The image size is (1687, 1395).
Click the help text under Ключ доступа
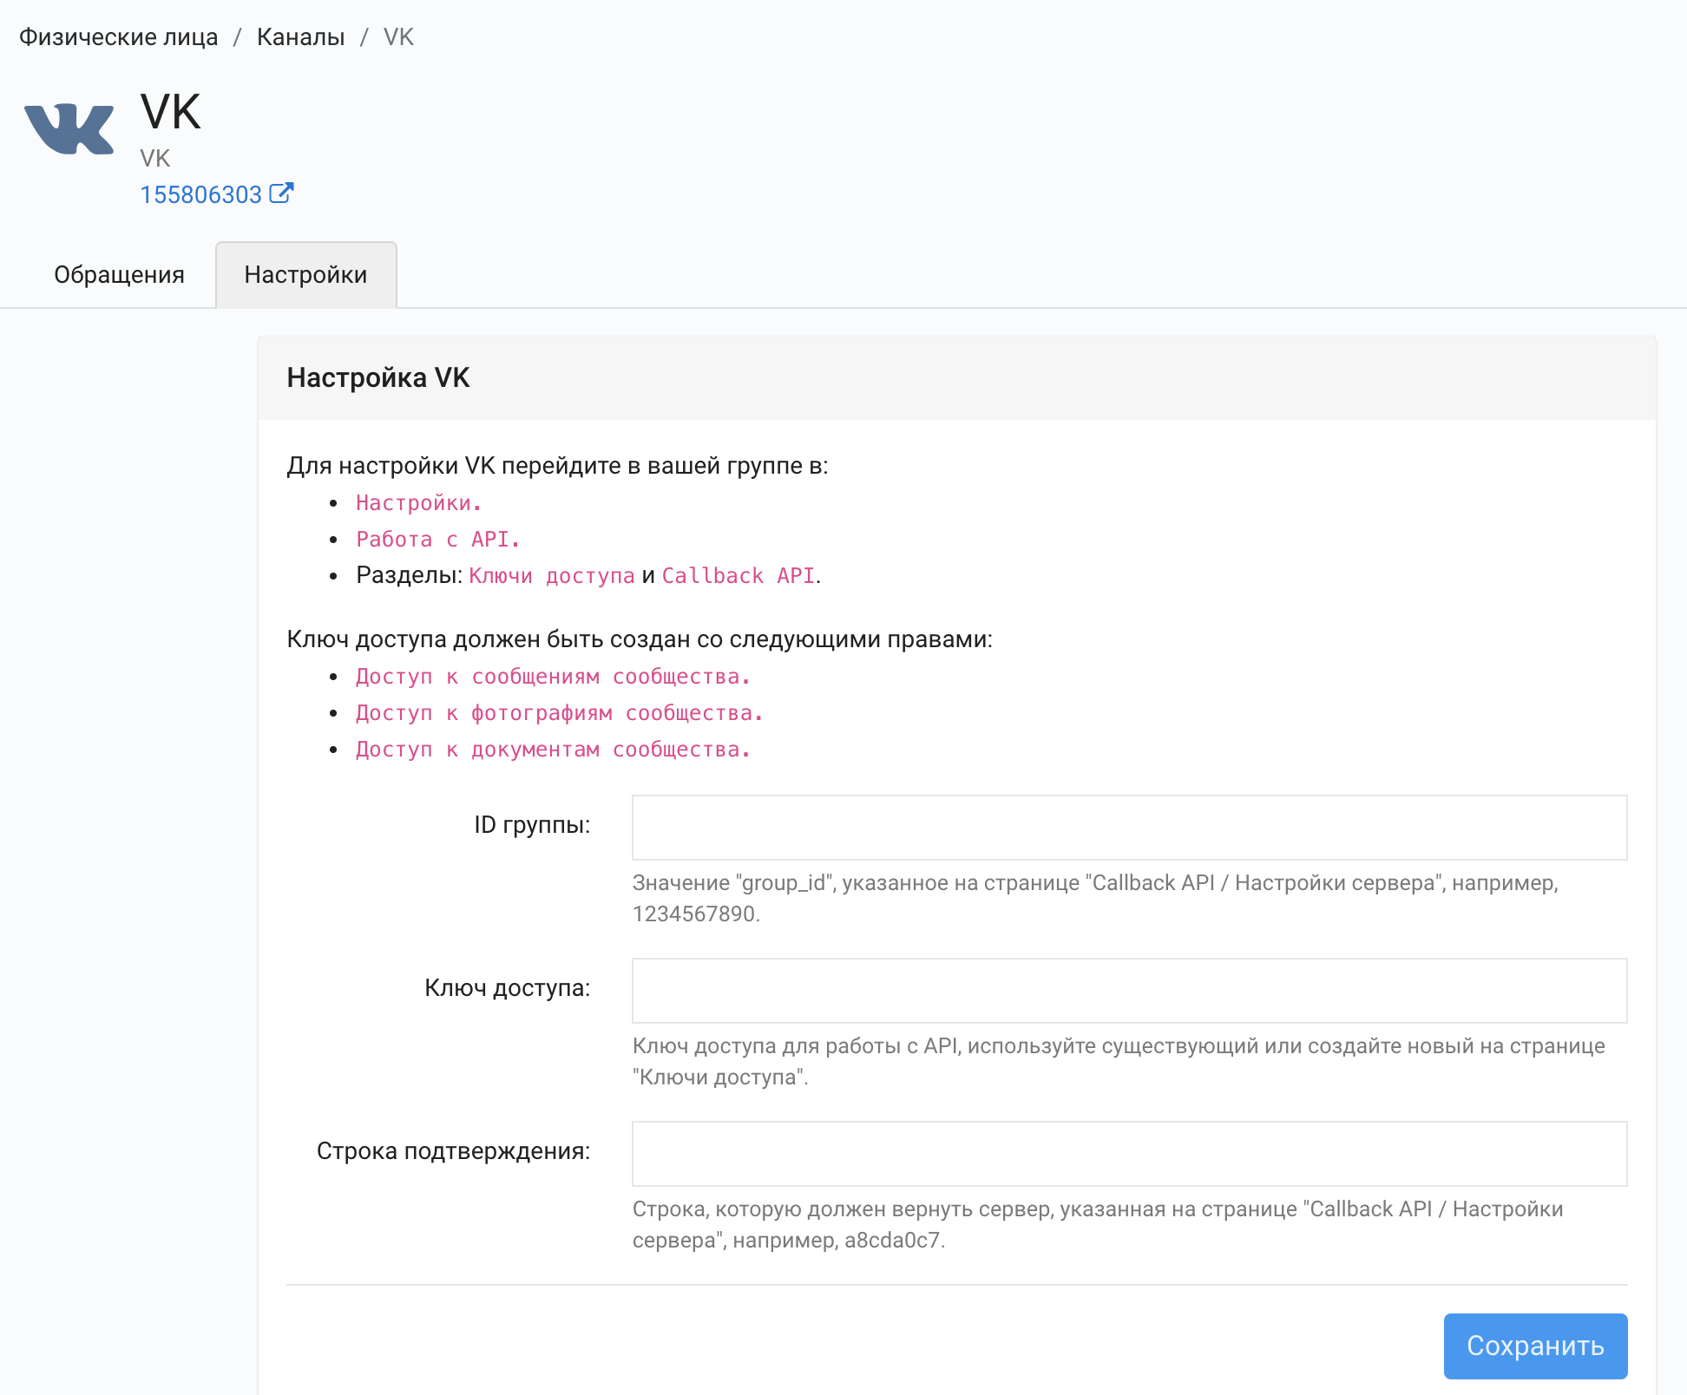pos(1119,1061)
